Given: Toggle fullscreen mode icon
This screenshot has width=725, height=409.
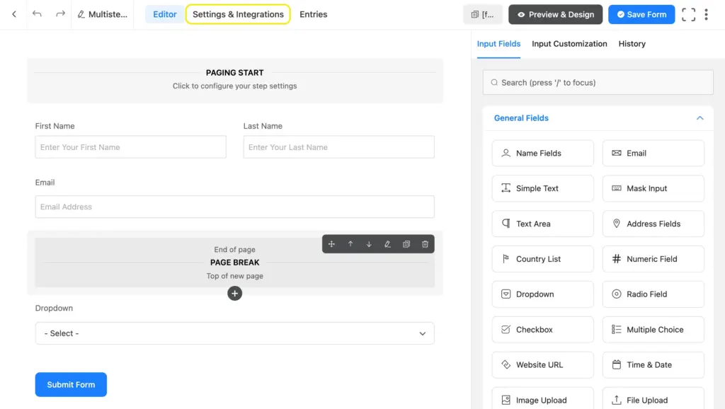Looking at the screenshot, I should pyautogui.click(x=688, y=14).
